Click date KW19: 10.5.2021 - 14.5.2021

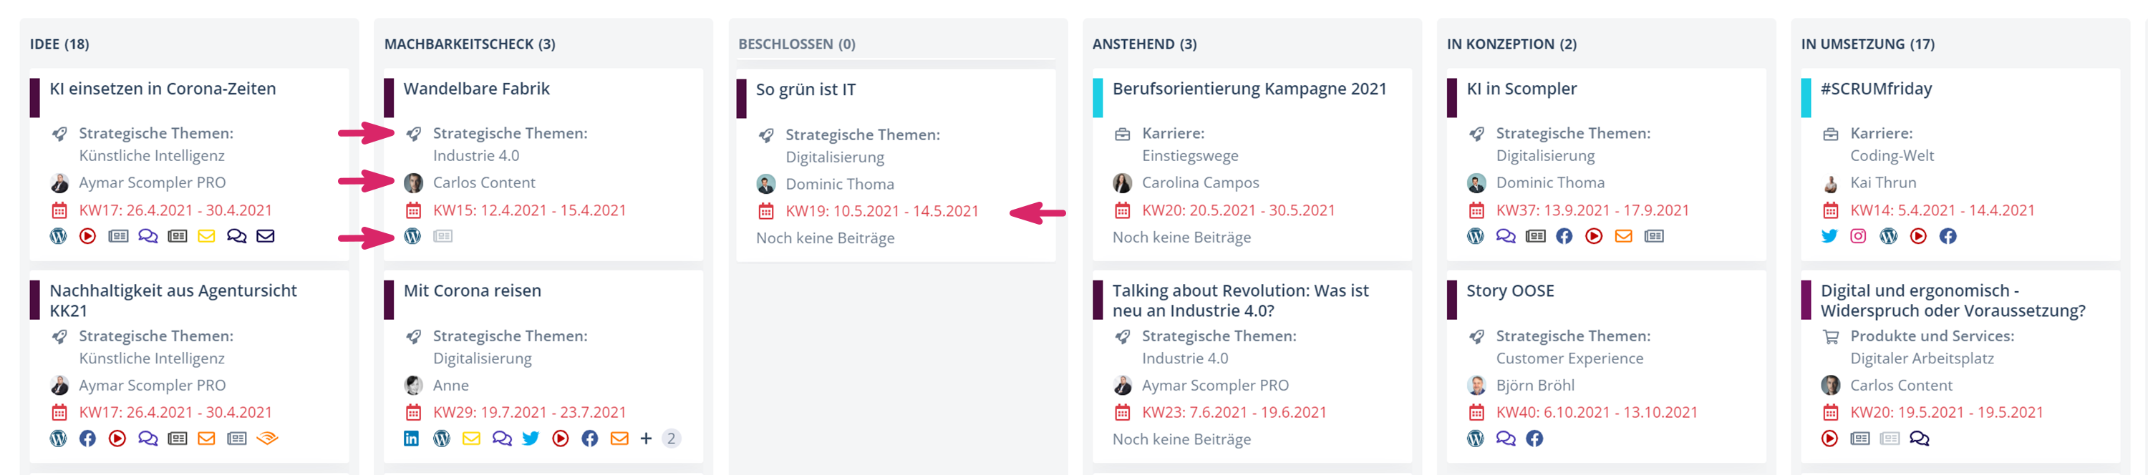click(881, 212)
